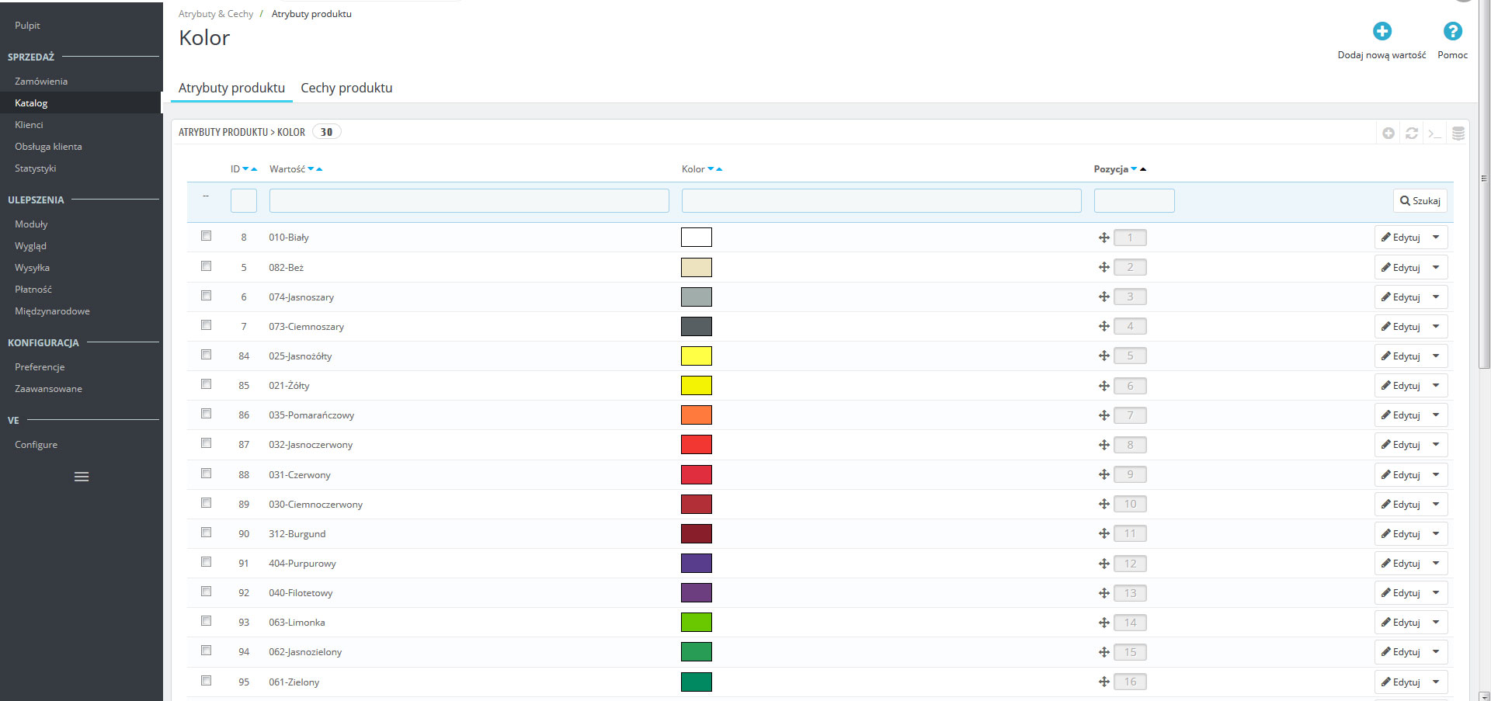The image size is (1491, 701).
Task: Expand Edytuj dropdown for 074-Jasnoszary
Action: coord(1437,297)
